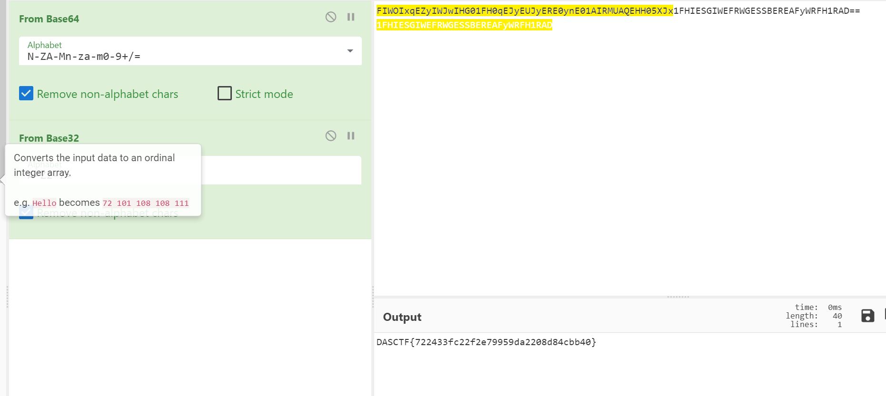The image size is (886, 396).
Task: Click the DASCTF flag output text
Action: (x=486, y=342)
